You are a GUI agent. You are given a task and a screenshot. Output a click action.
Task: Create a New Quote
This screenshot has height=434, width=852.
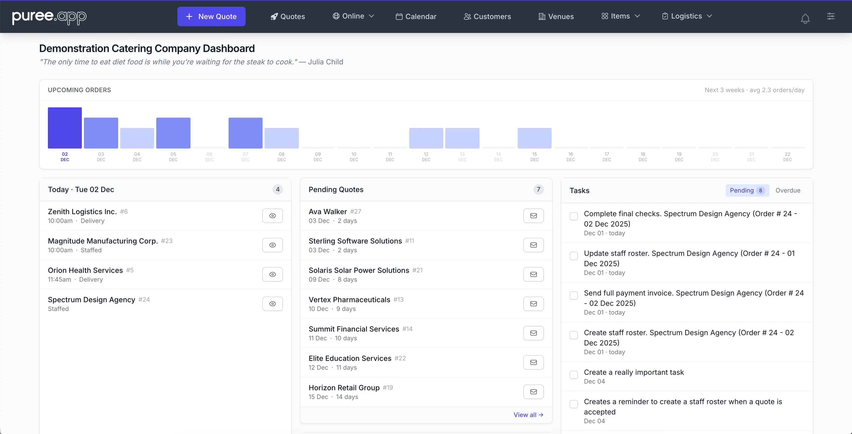211,16
